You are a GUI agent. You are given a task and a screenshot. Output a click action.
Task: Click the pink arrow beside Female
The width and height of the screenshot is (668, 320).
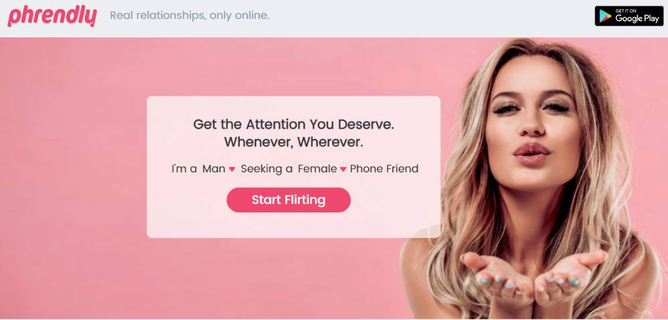pyautogui.click(x=343, y=169)
